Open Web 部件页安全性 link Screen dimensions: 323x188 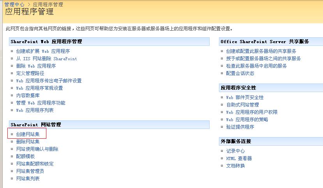click(x=245, y=97)
